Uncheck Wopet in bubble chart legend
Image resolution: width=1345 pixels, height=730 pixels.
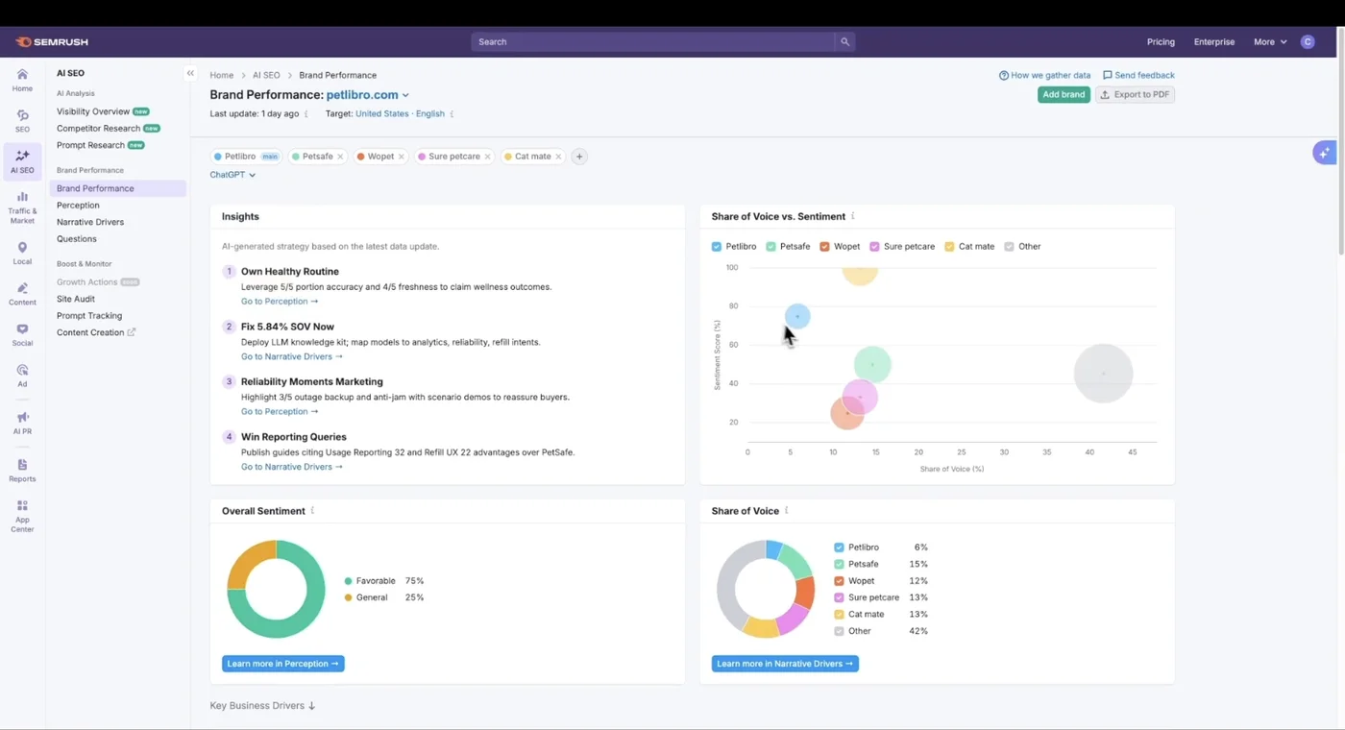(824, 247)
